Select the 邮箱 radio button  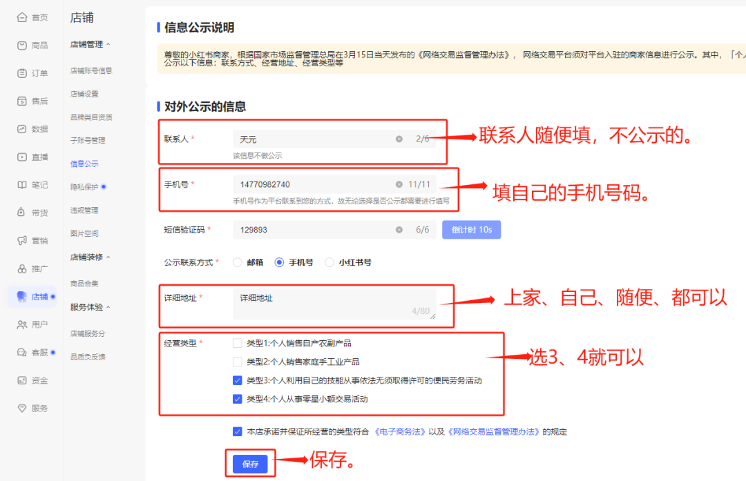(x=237, y=262)
